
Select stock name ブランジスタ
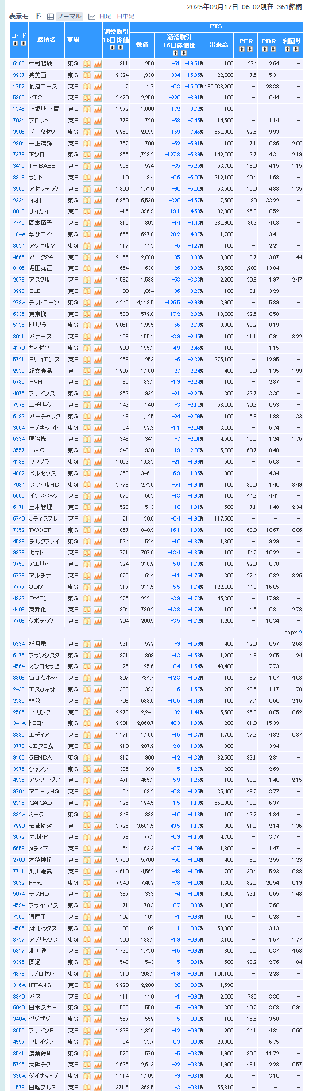(44, 656)
